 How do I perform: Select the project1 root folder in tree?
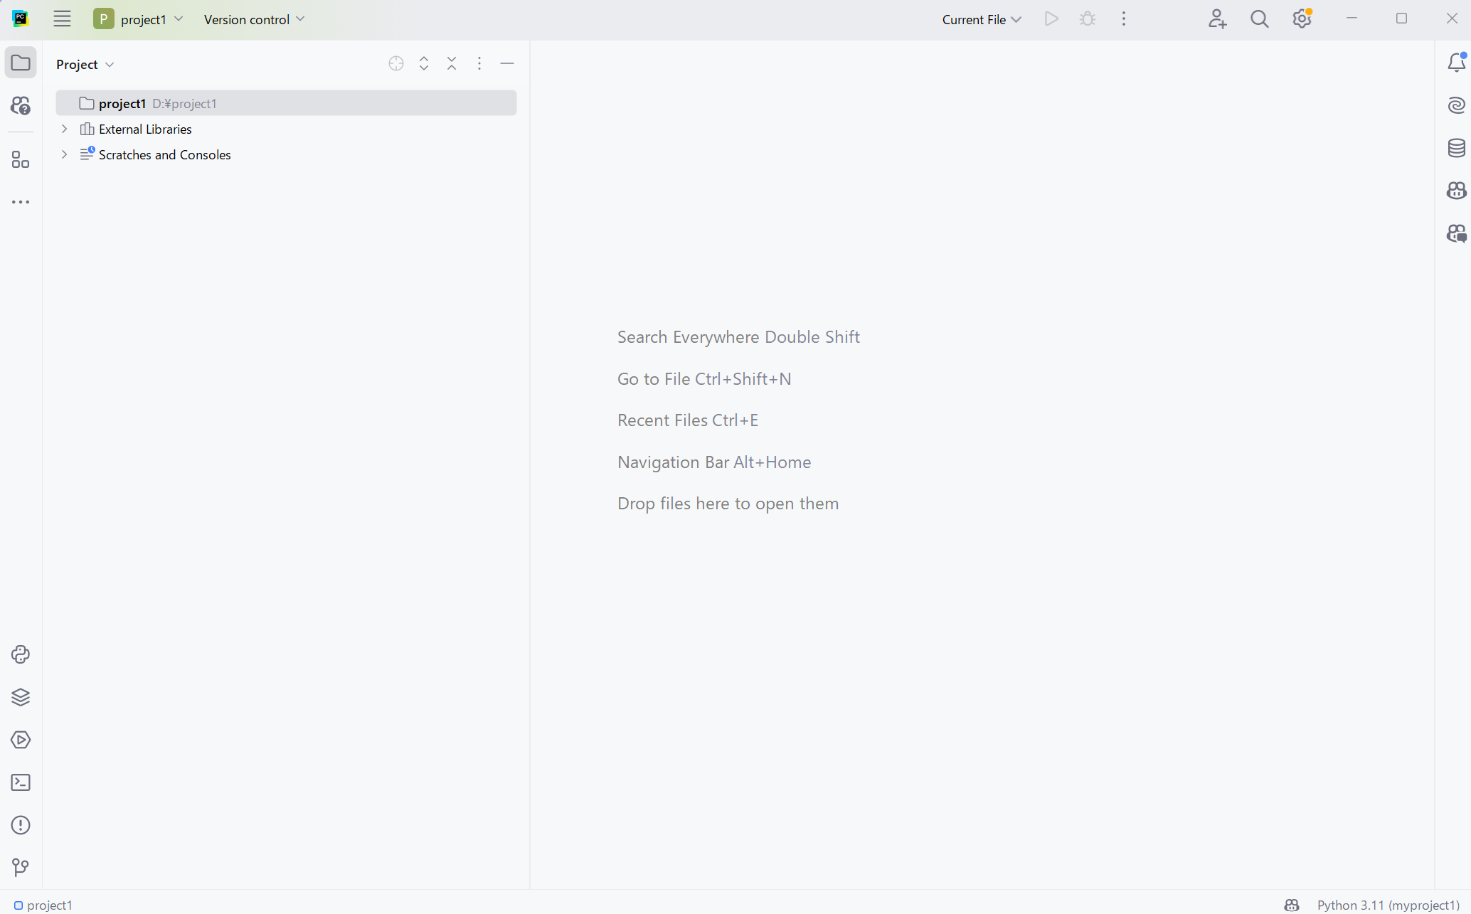click(122, 103)
